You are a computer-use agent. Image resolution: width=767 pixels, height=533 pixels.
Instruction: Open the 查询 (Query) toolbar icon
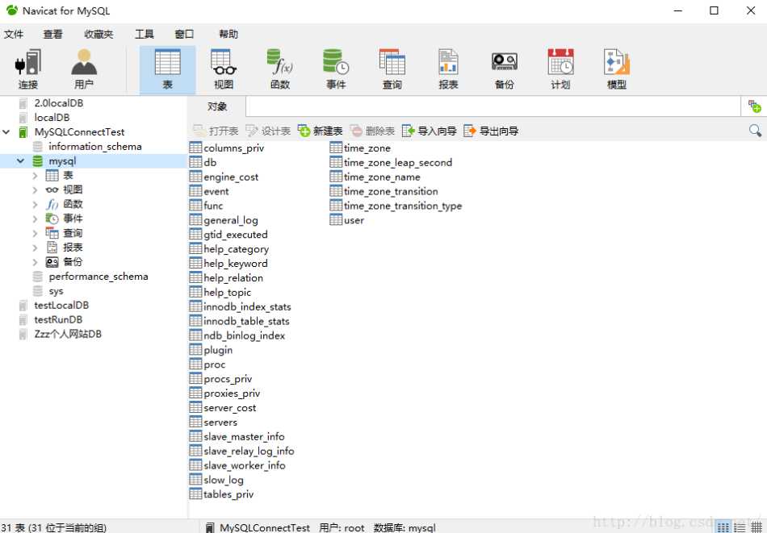coord(392,70)
